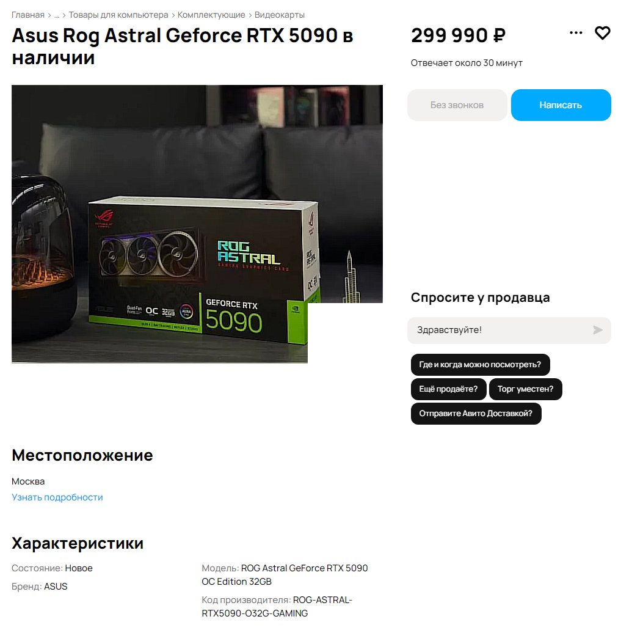Expand the collapsed breadcrumb ellipsis

57,15
